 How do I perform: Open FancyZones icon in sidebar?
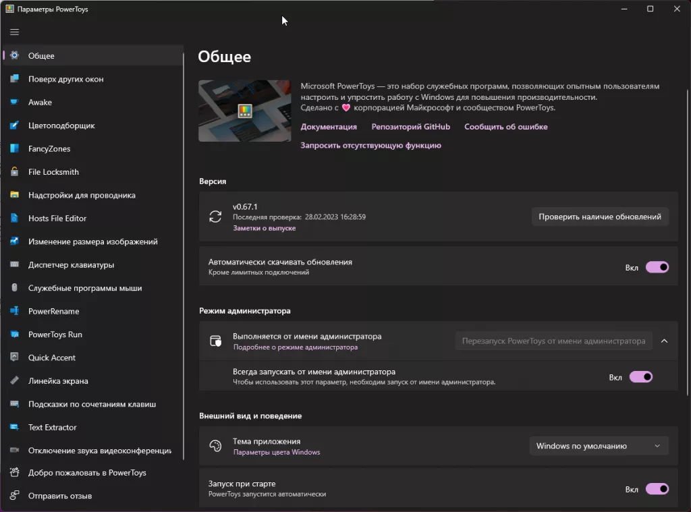click(14, 149)
